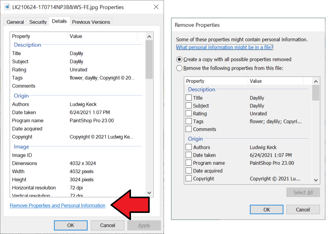Viewport: 332px width, 234px height.
Task: Select 'Create a copy with all properties removed'
Action: 179,60
